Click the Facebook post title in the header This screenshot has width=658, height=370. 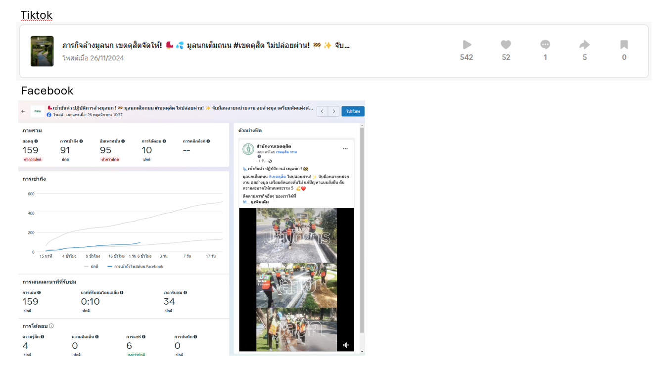(180, 107)
